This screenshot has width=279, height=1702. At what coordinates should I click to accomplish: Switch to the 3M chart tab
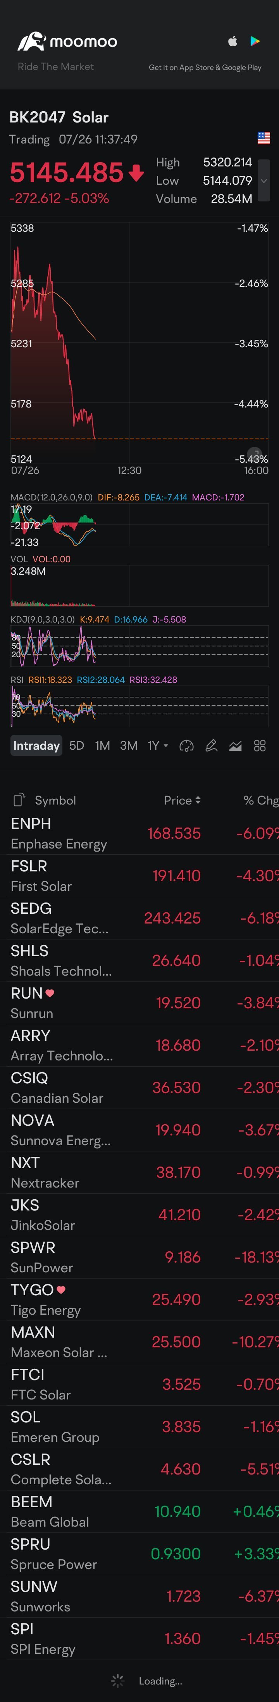tap(128, 746)
